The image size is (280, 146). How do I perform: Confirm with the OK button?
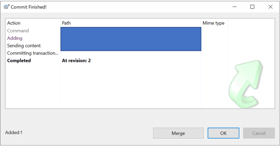pos(223,133)
